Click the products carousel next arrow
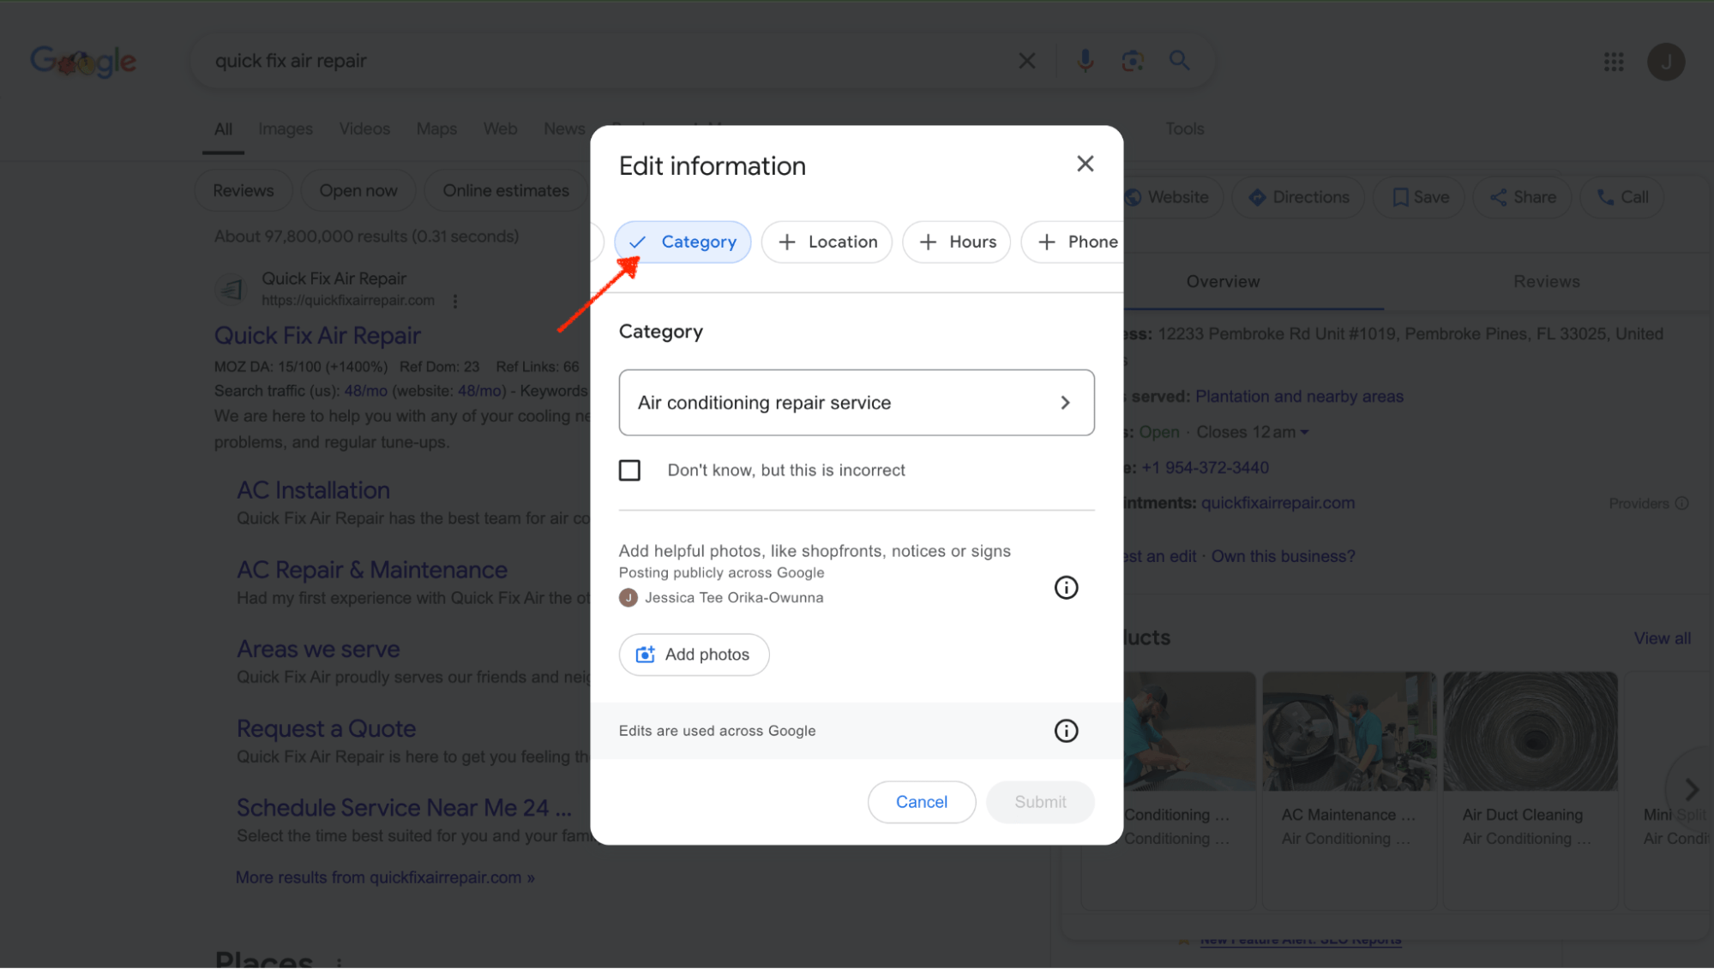 (1691, 789)
